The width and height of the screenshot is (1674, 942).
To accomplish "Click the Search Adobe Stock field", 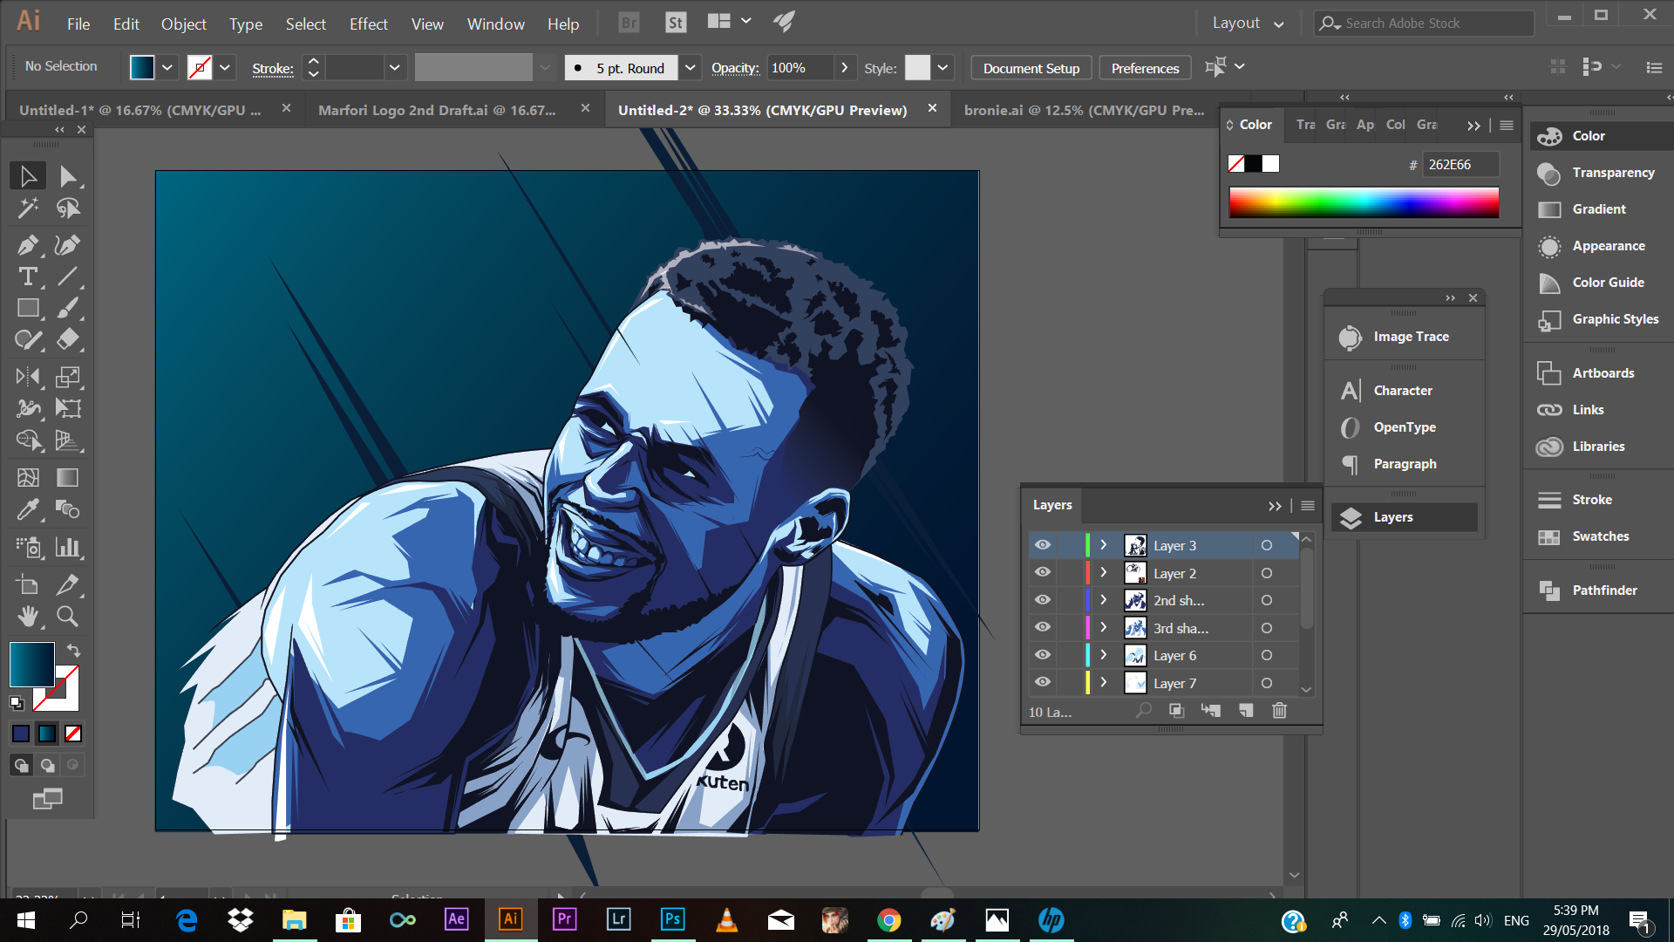I will [1424, 24].
